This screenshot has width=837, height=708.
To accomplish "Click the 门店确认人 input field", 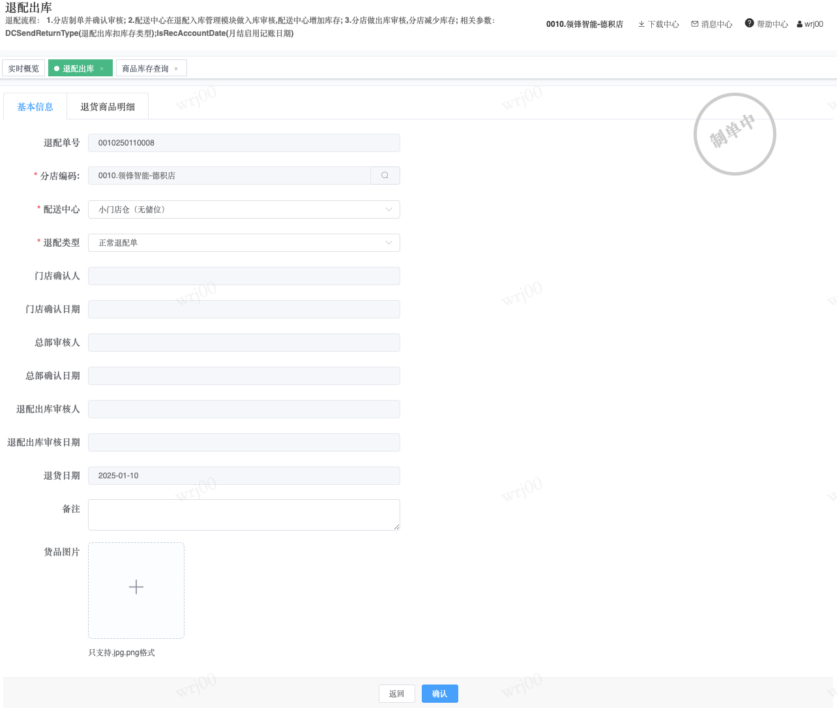I will (x=244, y=276).
